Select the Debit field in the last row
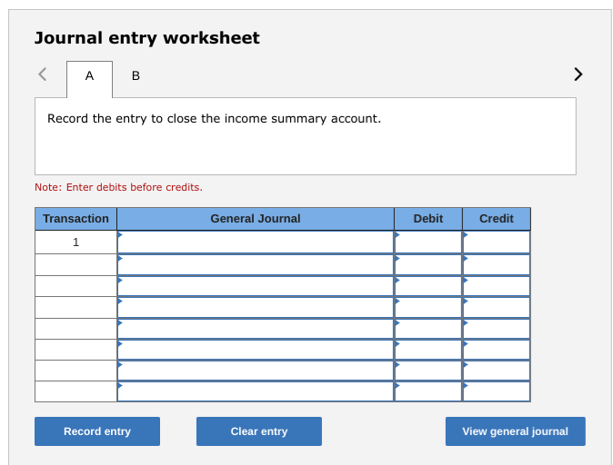This screenshot has height=465, width=613. pos(428,391)
